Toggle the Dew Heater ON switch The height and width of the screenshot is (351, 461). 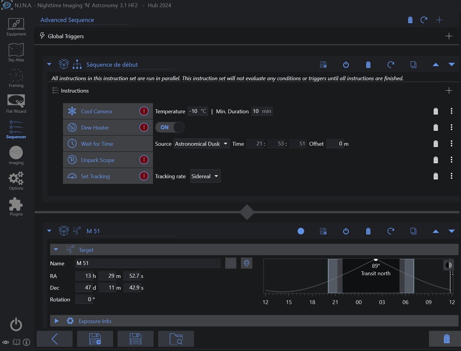click(x=170, y=127)
